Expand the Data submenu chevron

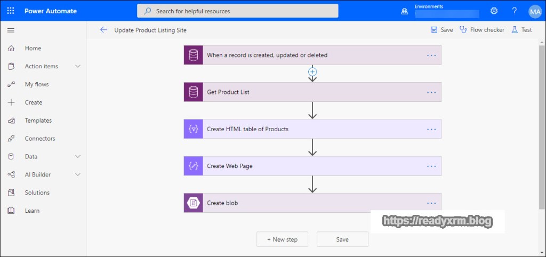pyautogui.click(x=78, y=157)
